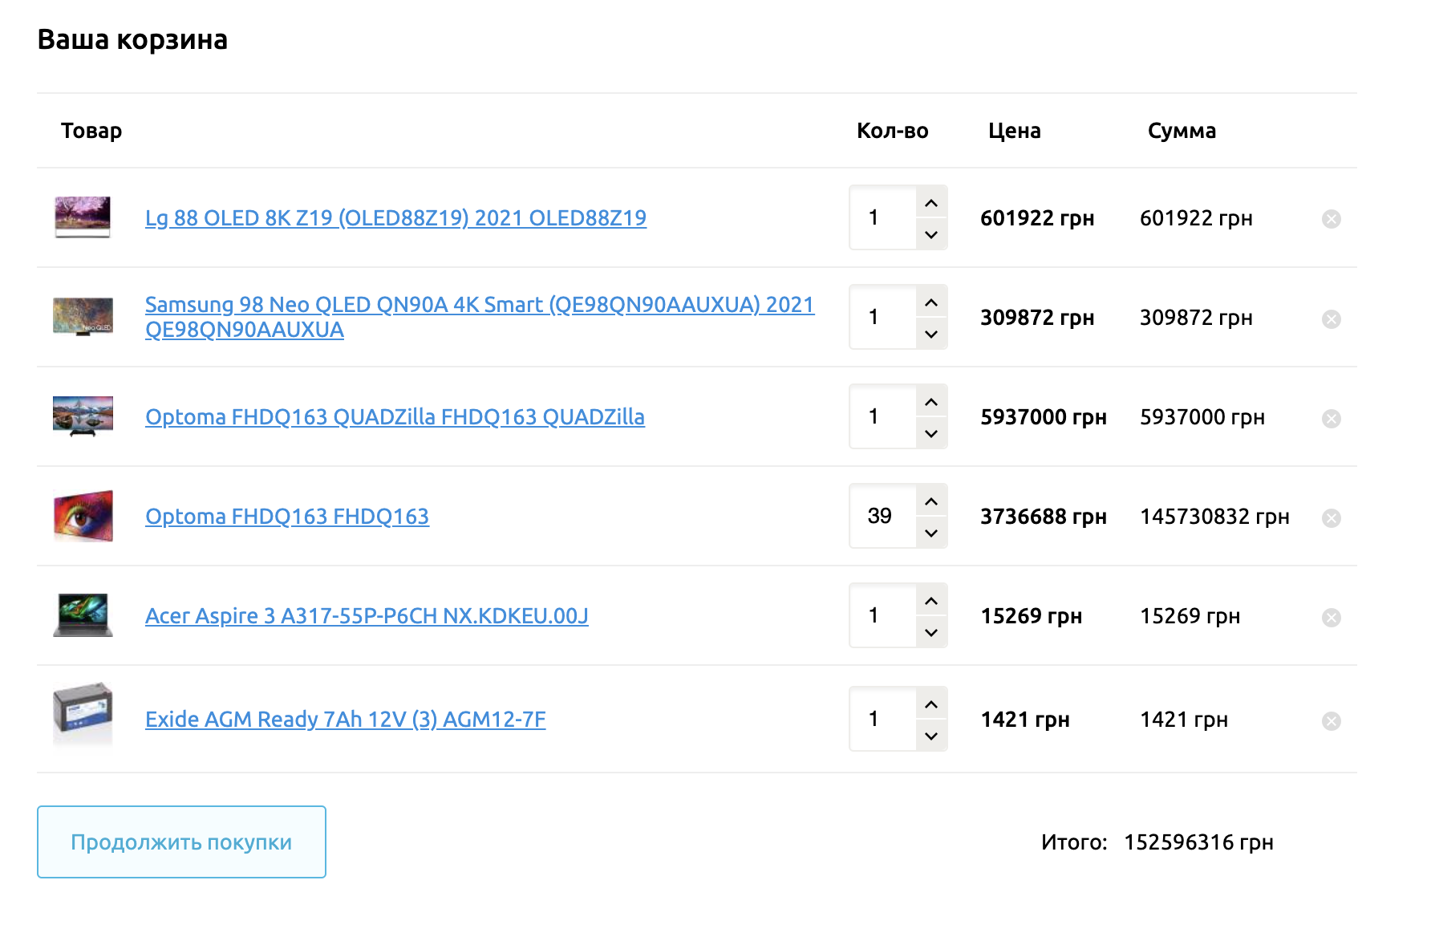Open Acer Aspire 3 A317-55P-P6CH link
Image resolution: width=1431 pixels, height=937 pixels.
click(367, 616)
